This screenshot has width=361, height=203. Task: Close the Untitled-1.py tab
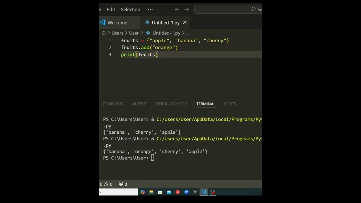point(185,22)
